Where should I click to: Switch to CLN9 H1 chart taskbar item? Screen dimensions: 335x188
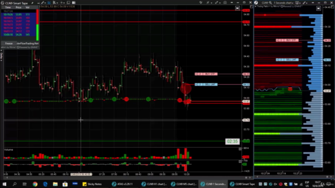[154, 184]
